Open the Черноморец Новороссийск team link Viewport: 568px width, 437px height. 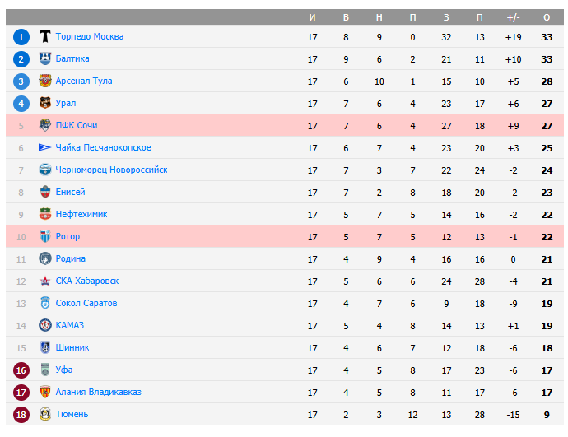pos(111,170)
